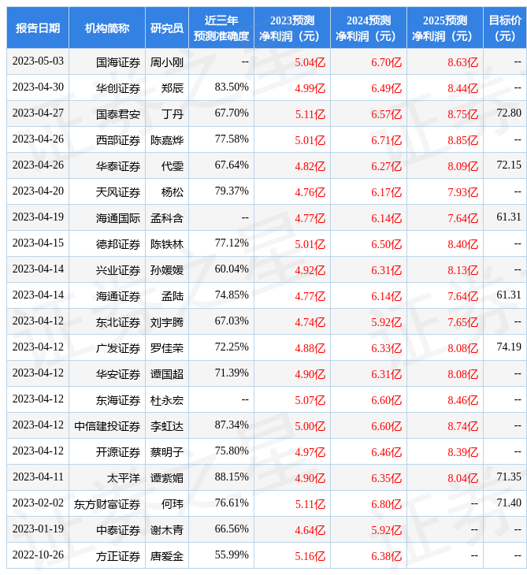527x575 pixels.
Task: Click the 2023预测净利润 column header
Action: tap(292, 28)
